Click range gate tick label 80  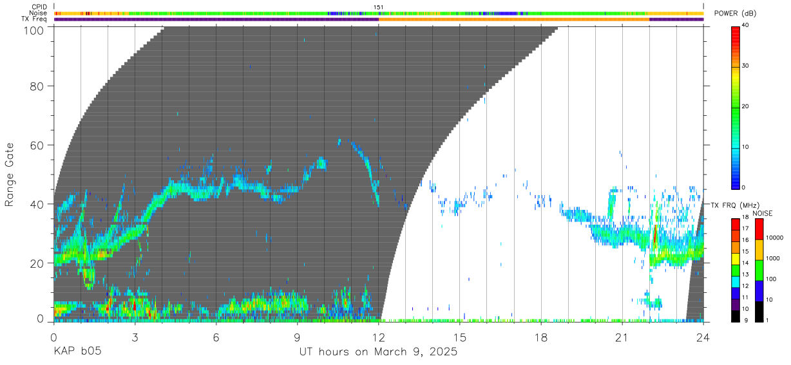tap(38, 86)
